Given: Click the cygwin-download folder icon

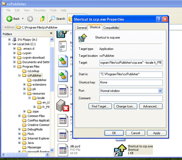Looking at the screenshot, I should 19,58.
